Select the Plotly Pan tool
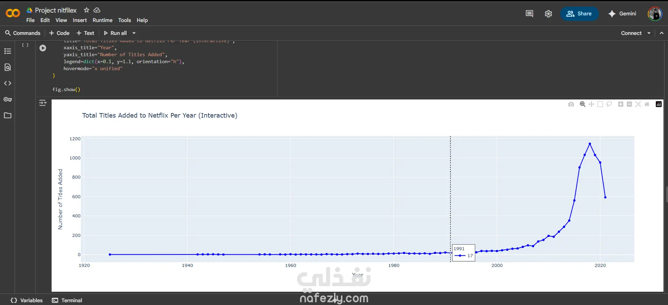668x305 pixels. (x=592, y=104)
